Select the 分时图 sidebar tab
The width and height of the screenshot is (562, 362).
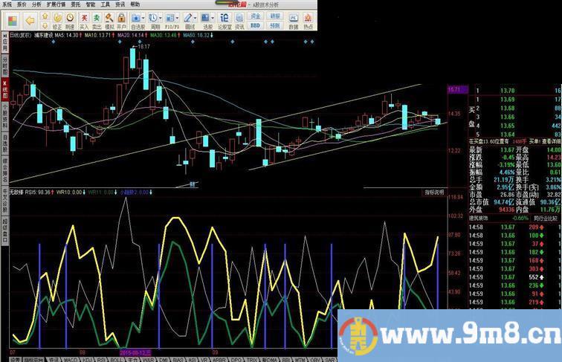pyautogui.click(x=4, y=61)
